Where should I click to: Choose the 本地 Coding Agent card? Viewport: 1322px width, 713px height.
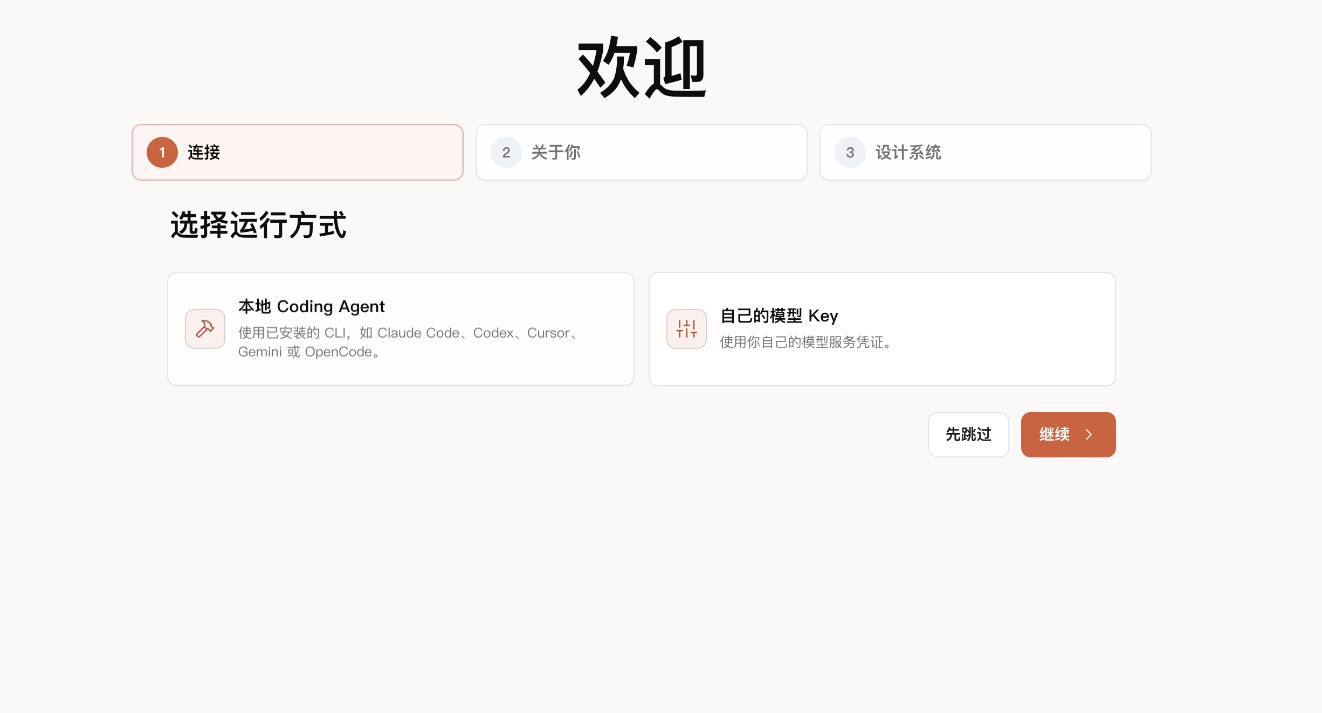[401, 328]
